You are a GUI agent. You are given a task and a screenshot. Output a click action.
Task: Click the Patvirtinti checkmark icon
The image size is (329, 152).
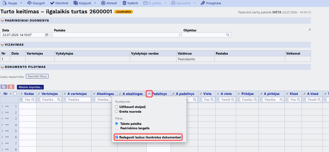[x=52, y=3]
